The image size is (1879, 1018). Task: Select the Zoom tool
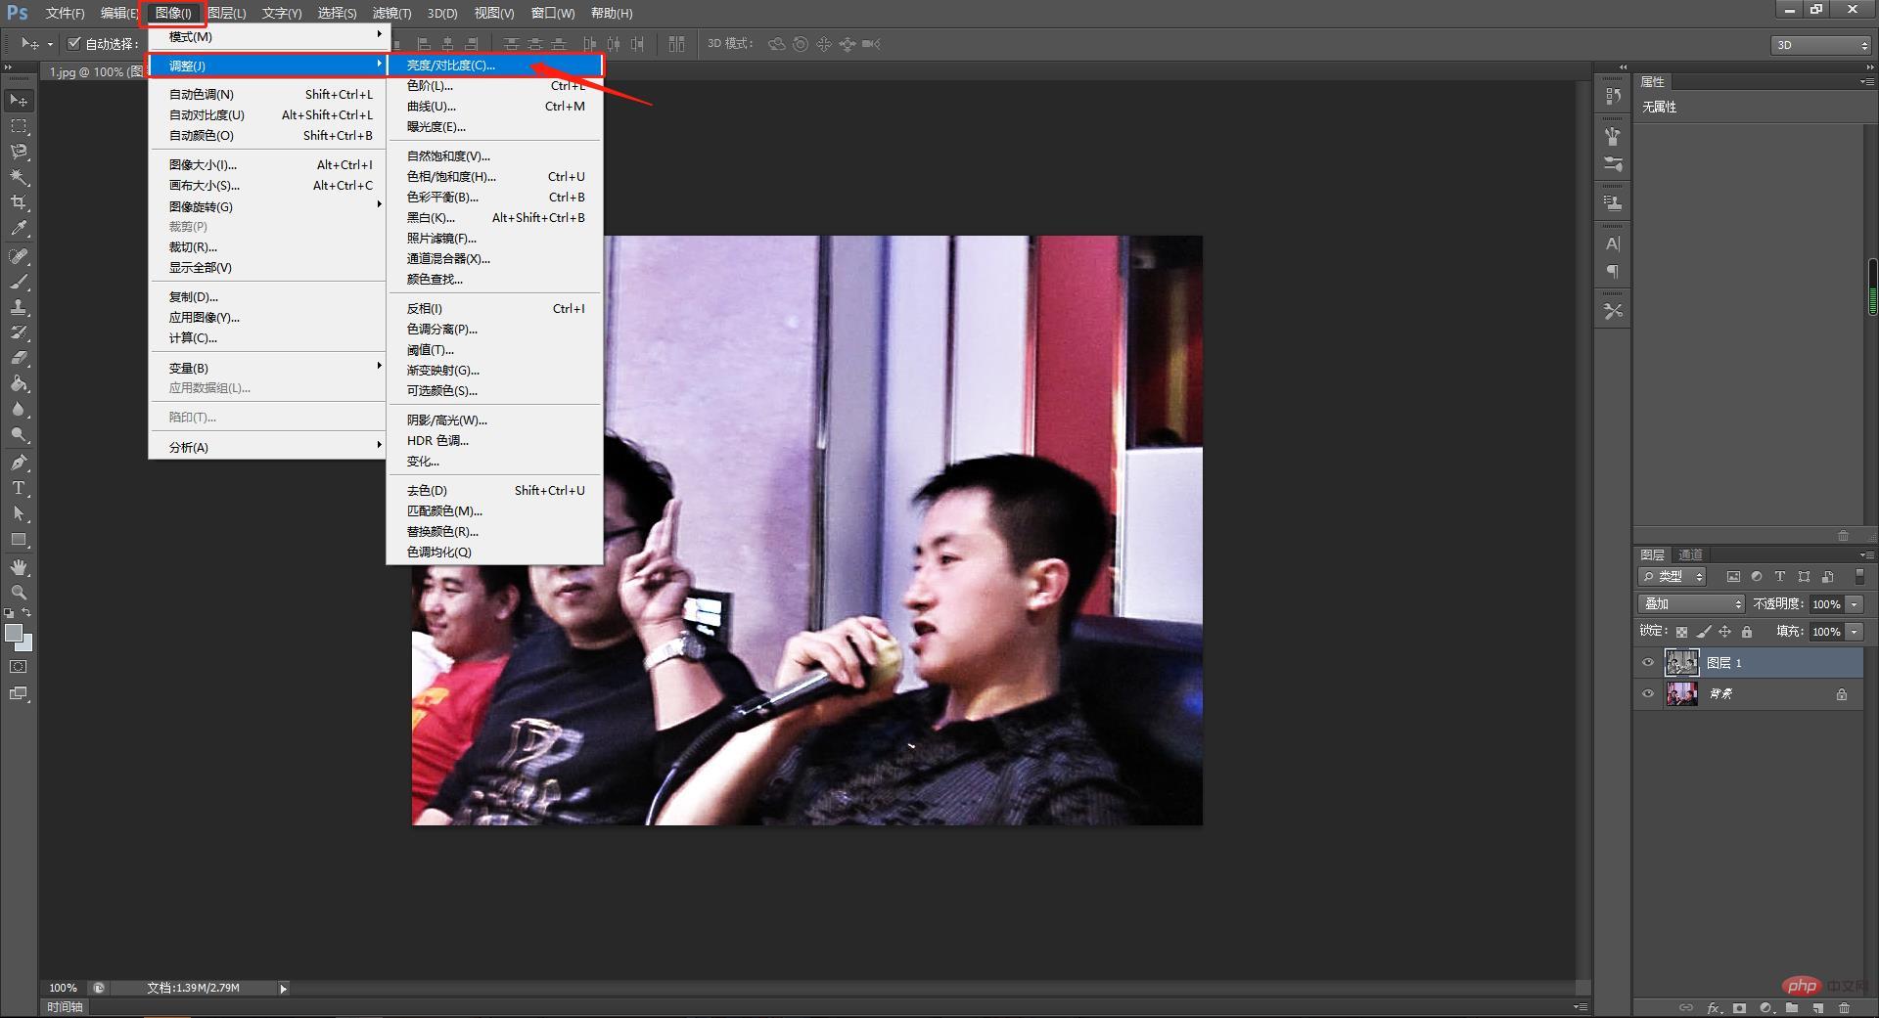click(x=19, y=593)
